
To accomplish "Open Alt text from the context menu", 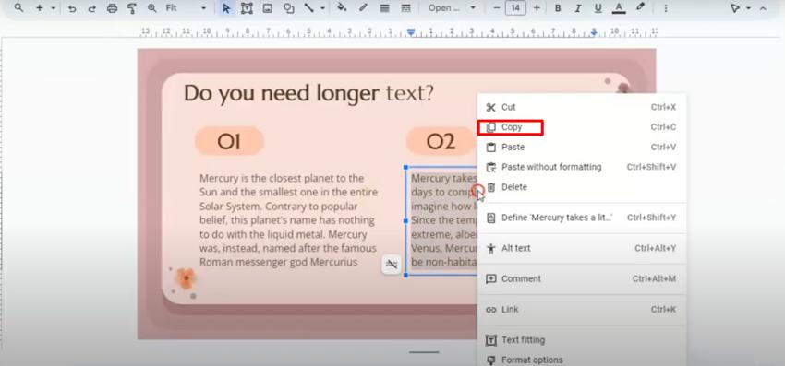I will point(581,248).
